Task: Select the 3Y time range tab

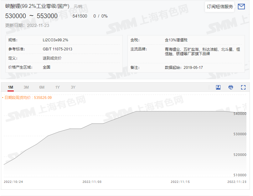Action: pos(73,87)
